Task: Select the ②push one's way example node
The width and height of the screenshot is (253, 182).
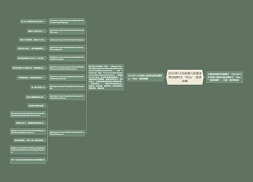Action: coord(67,31)
